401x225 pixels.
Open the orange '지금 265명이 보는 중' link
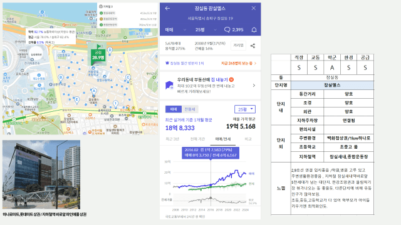(239, 63)
